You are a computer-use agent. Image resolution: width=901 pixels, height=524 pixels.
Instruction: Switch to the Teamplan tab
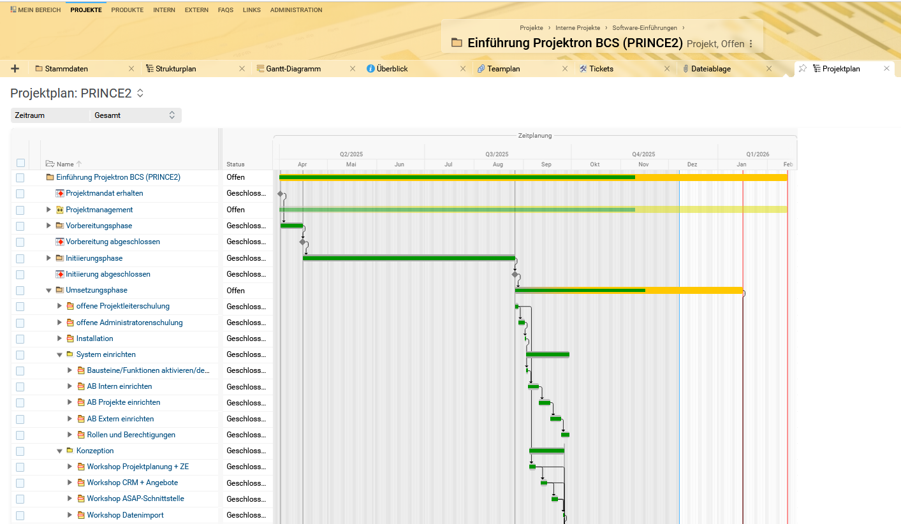[505, 69]
